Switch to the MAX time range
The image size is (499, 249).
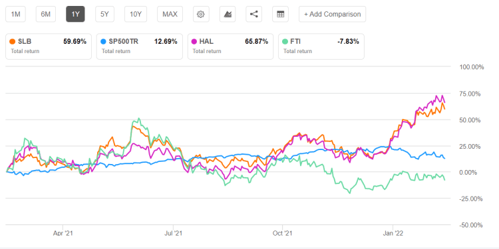tap(170, 15)
